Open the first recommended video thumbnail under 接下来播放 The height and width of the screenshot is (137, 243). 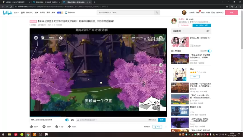(180, 59)
